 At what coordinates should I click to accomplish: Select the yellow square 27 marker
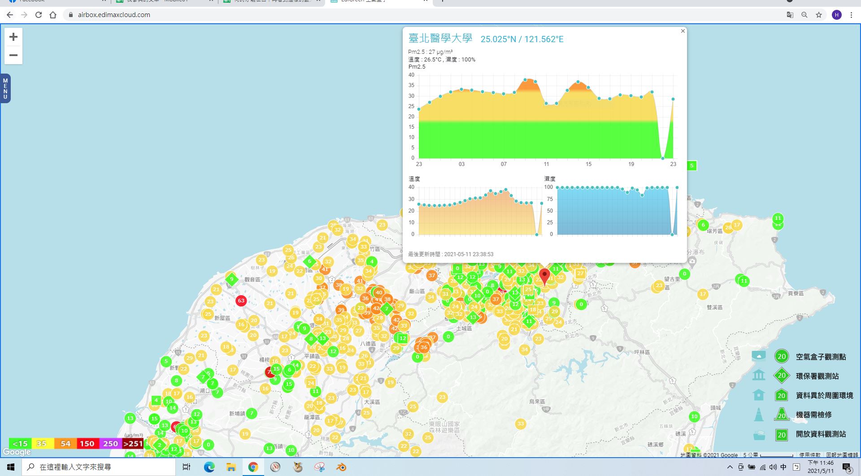(x=580, y=273)
